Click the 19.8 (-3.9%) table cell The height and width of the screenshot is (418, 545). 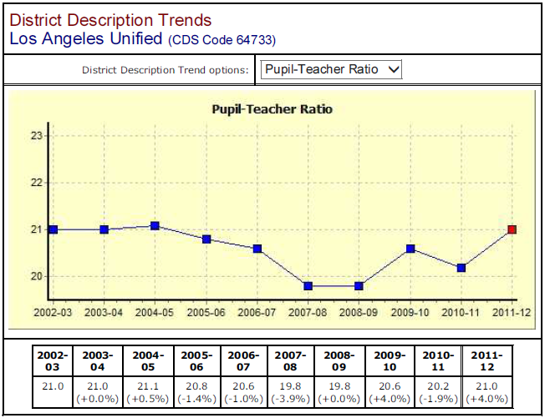pyautogui.click(x=290, y=392)
